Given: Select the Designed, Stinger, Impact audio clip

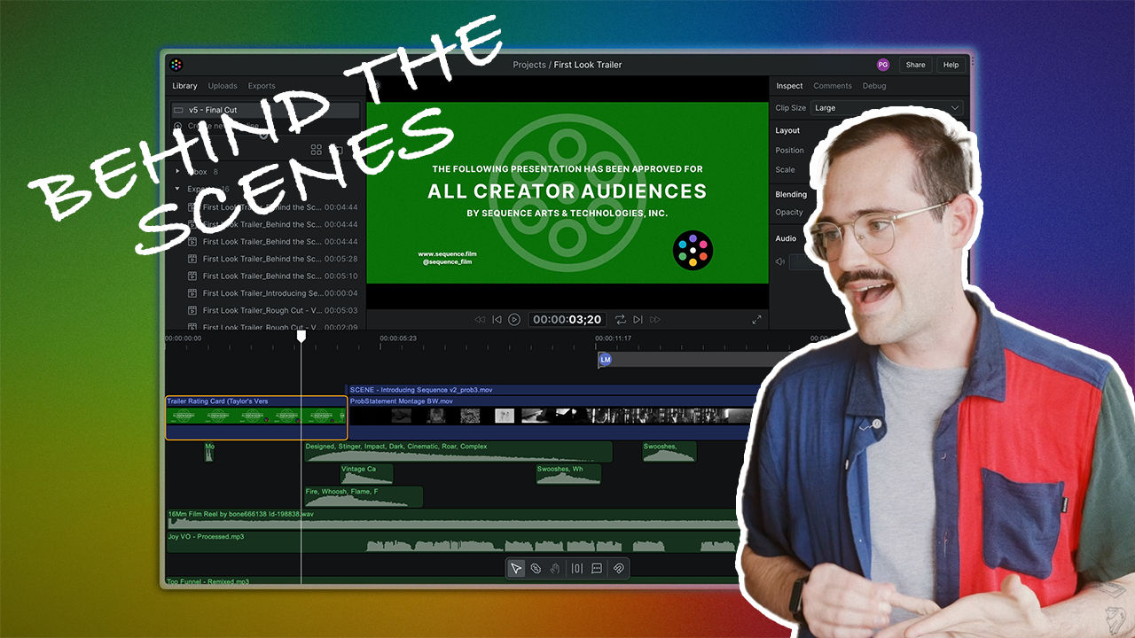Looking at the screenshot, I should pos(458,452).
